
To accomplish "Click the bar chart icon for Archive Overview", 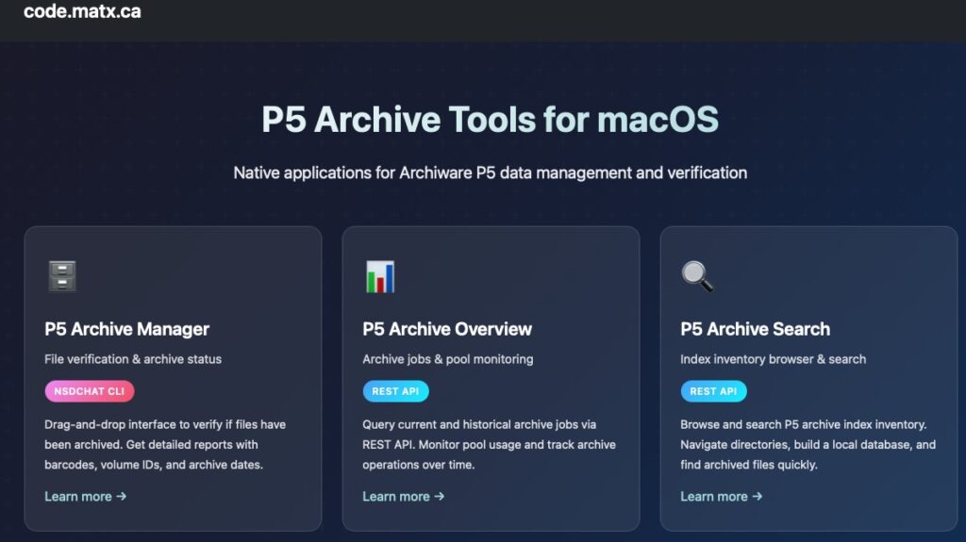I will pos(379,276).
